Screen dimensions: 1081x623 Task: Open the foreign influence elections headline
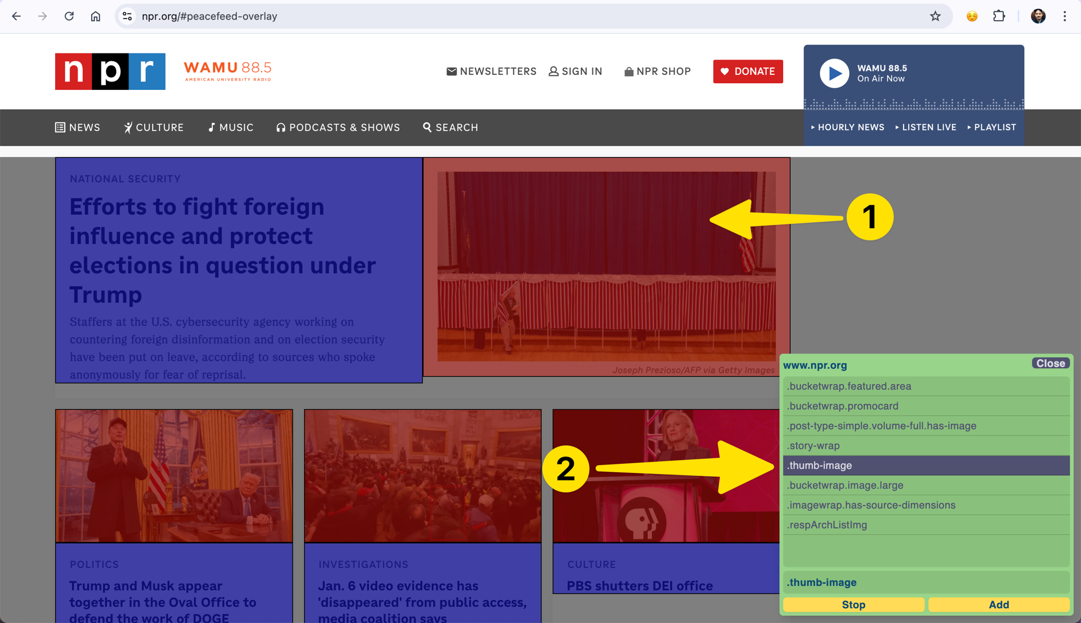coord(222,250)
